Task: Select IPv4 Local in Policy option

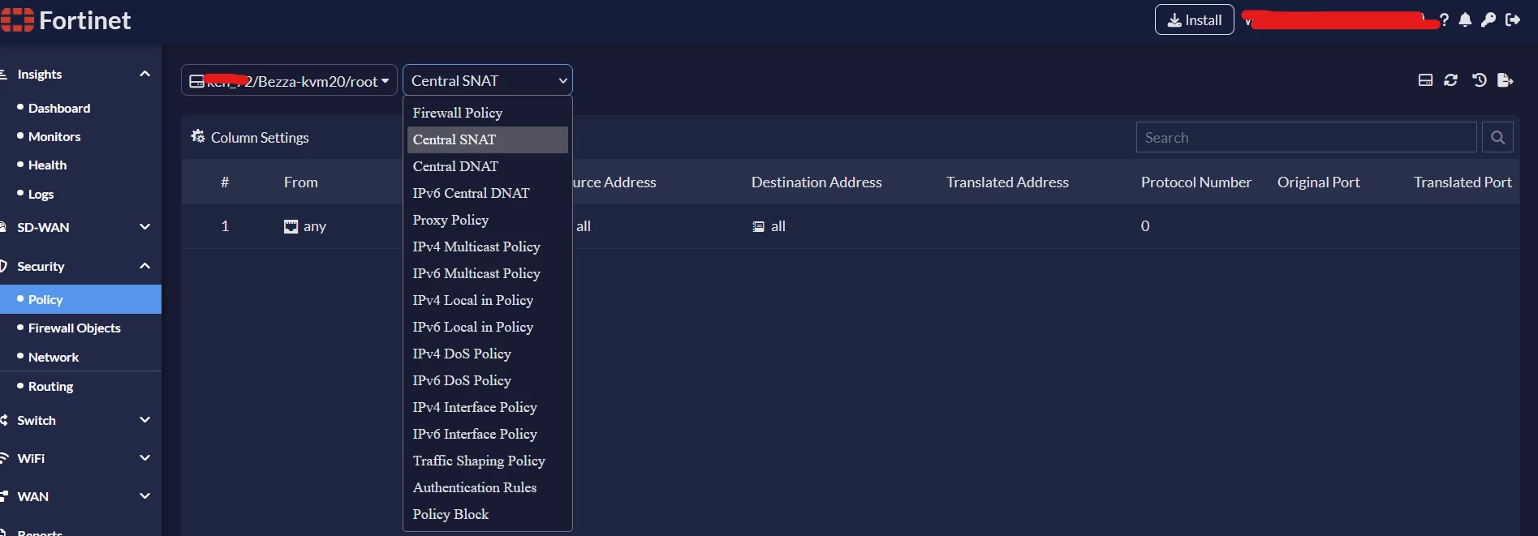Action: pos(488,300)
